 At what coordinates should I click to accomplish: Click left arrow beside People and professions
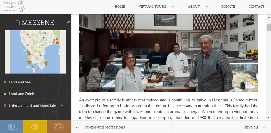(x=78, y=127)
